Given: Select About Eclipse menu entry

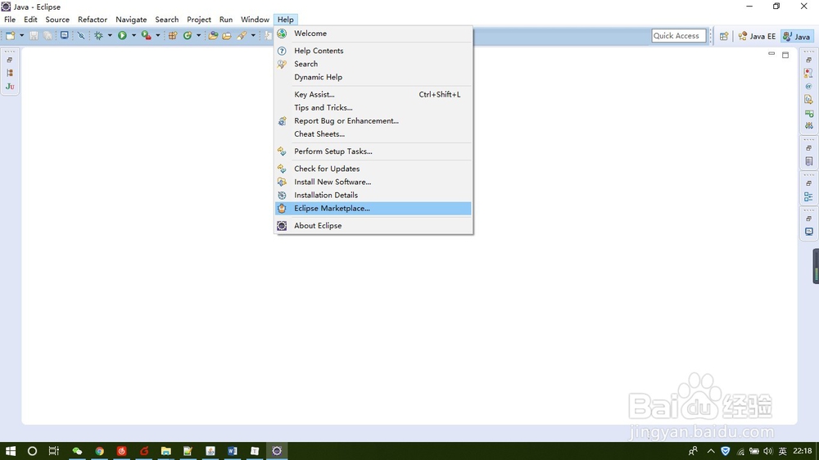Looking at the screenshot, I should [x=373, y=226].
